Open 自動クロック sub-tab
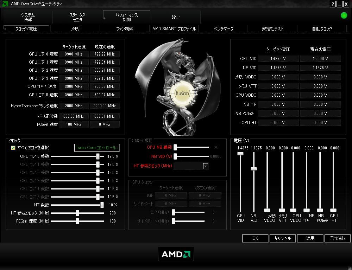Viewport: 352px width, 270px height. click(322, 29)
